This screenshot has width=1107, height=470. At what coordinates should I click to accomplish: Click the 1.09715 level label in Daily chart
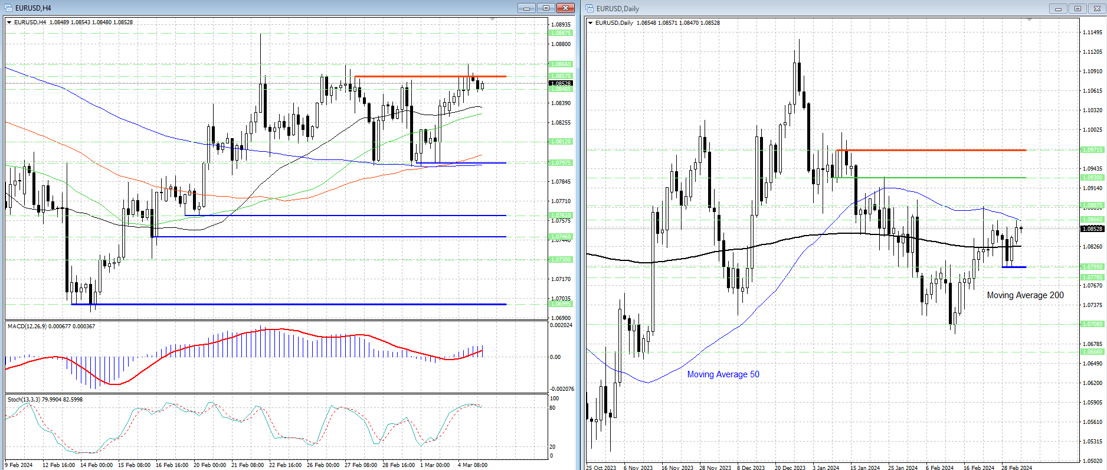coord(1092,150)
